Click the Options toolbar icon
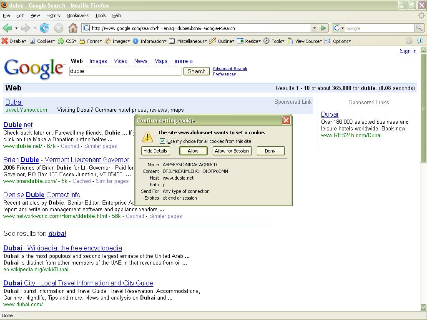The height and width of the screenshot is (320, 427). coord(328,41)
